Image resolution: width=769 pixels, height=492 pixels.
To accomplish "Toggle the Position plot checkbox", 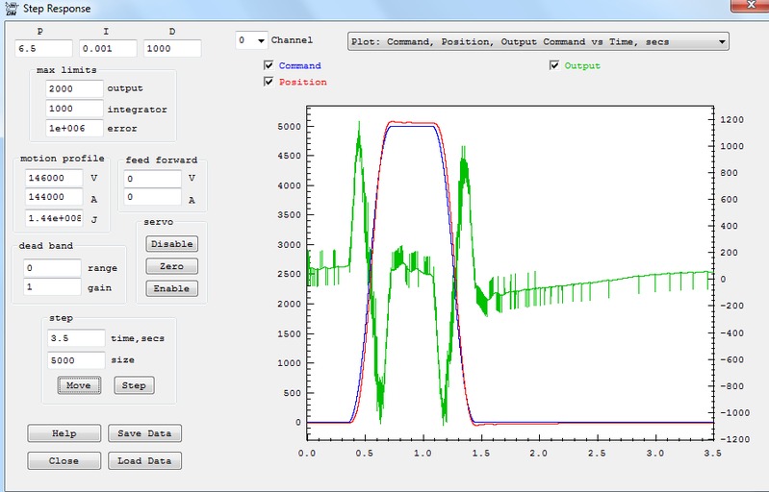I will pyautogui.click(x=269, y=83).
